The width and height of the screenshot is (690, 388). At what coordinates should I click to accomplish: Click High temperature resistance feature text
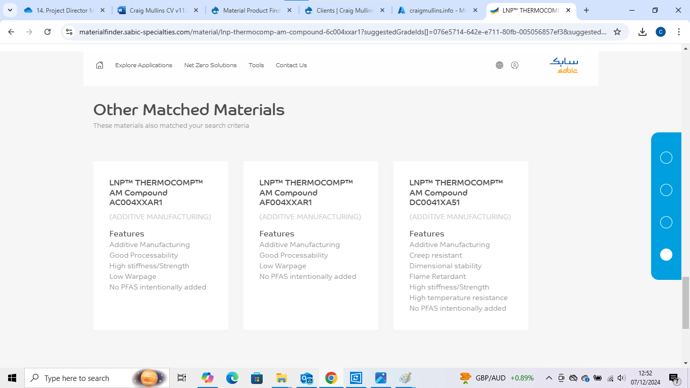pos(459,298)
